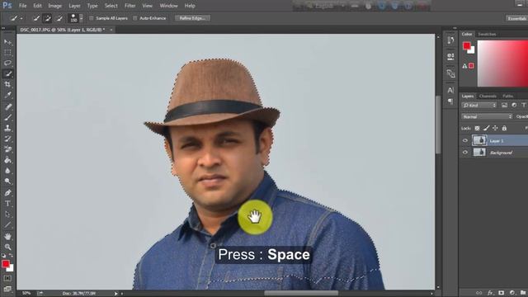The height and width of the screenshot is (297, 528).
Task: Click Add layer style fx button
Action: (x=490, y=293)
